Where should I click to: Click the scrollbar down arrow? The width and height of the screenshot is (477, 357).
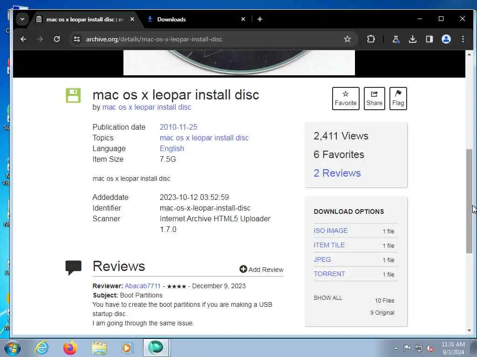point(469,331)
